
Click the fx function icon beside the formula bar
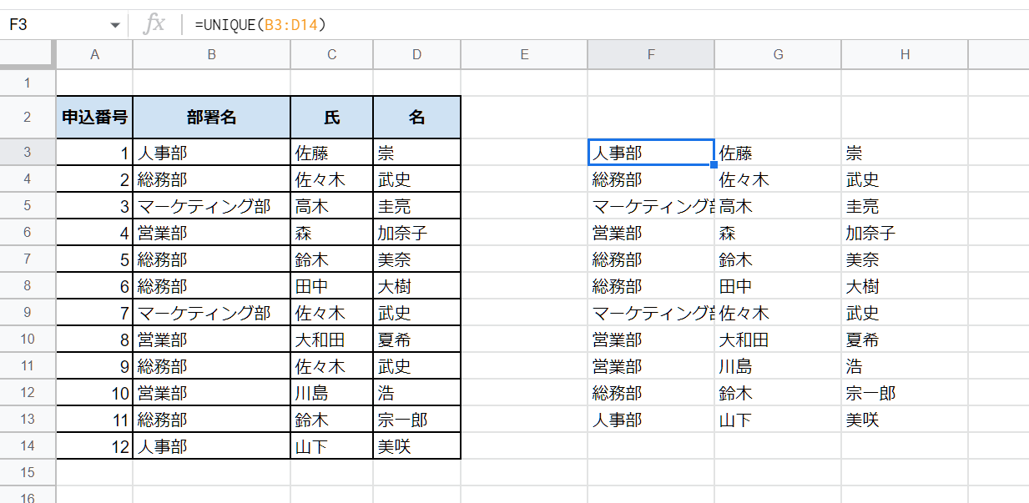point(154,24)
